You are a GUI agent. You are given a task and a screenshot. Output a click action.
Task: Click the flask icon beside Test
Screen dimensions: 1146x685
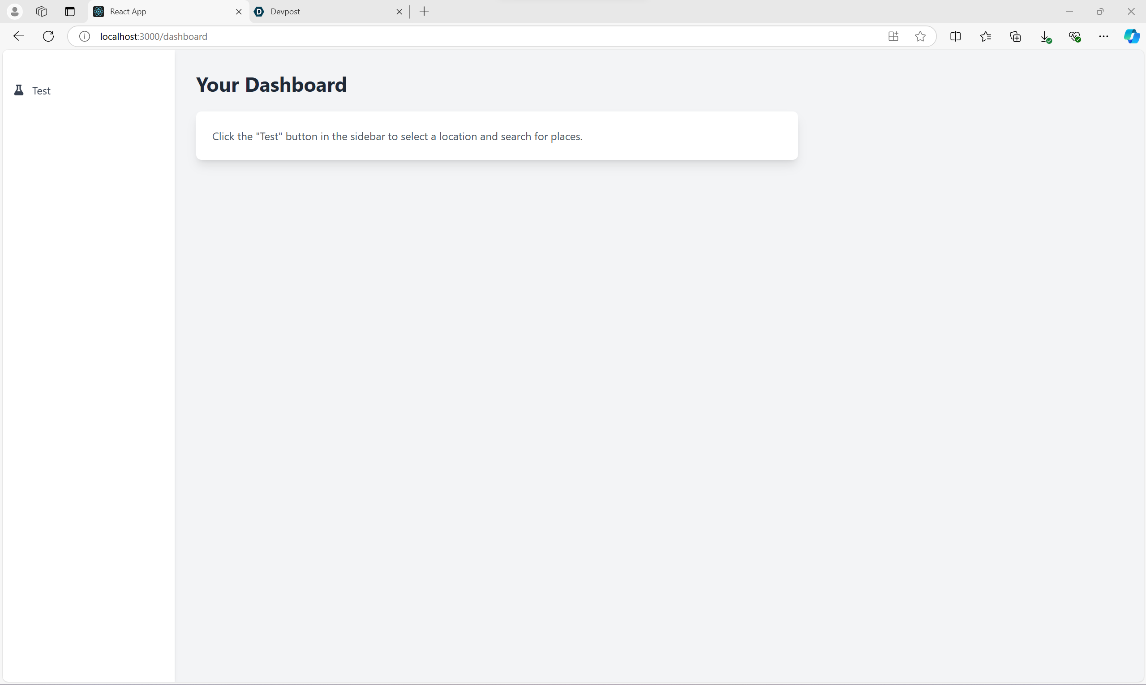tap(18, 90)
